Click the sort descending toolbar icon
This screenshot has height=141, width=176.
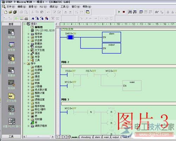pyautogui.click(x=81, y=12)
